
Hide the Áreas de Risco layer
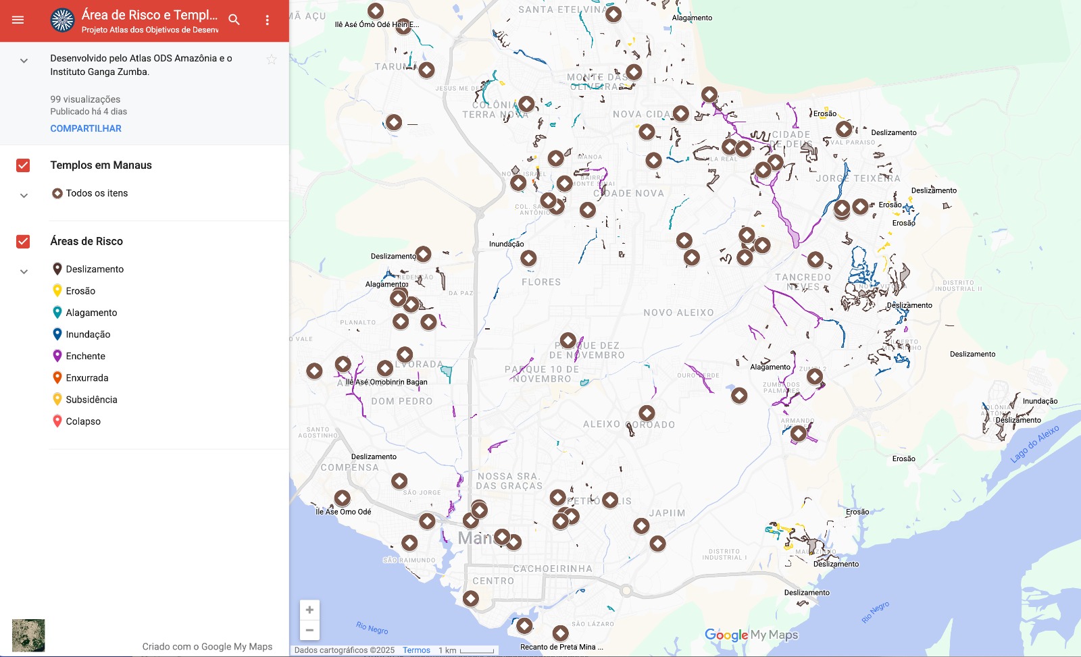click(x=23, y=242)
